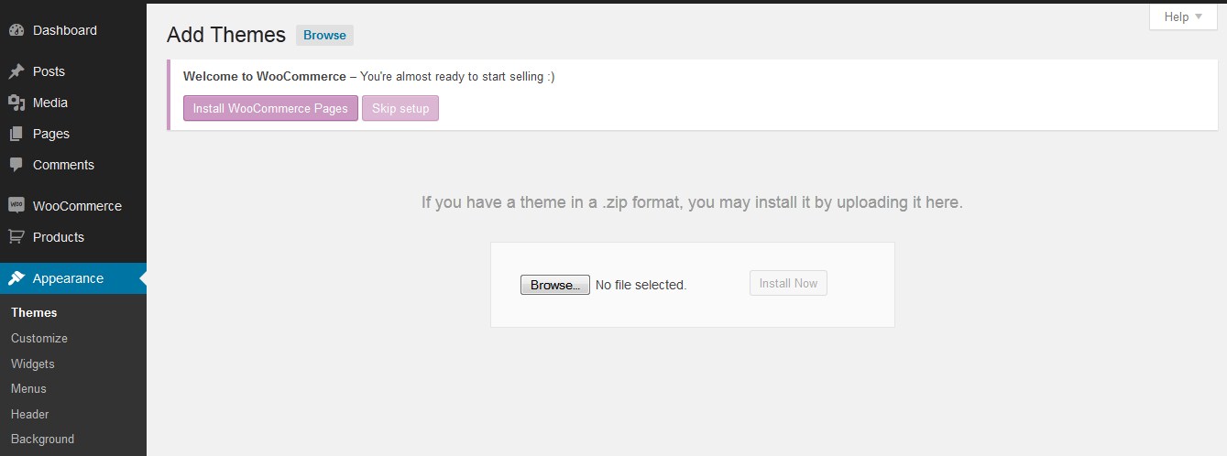Open the Background submenu item

pyautogui.click(x=42, y=440)
